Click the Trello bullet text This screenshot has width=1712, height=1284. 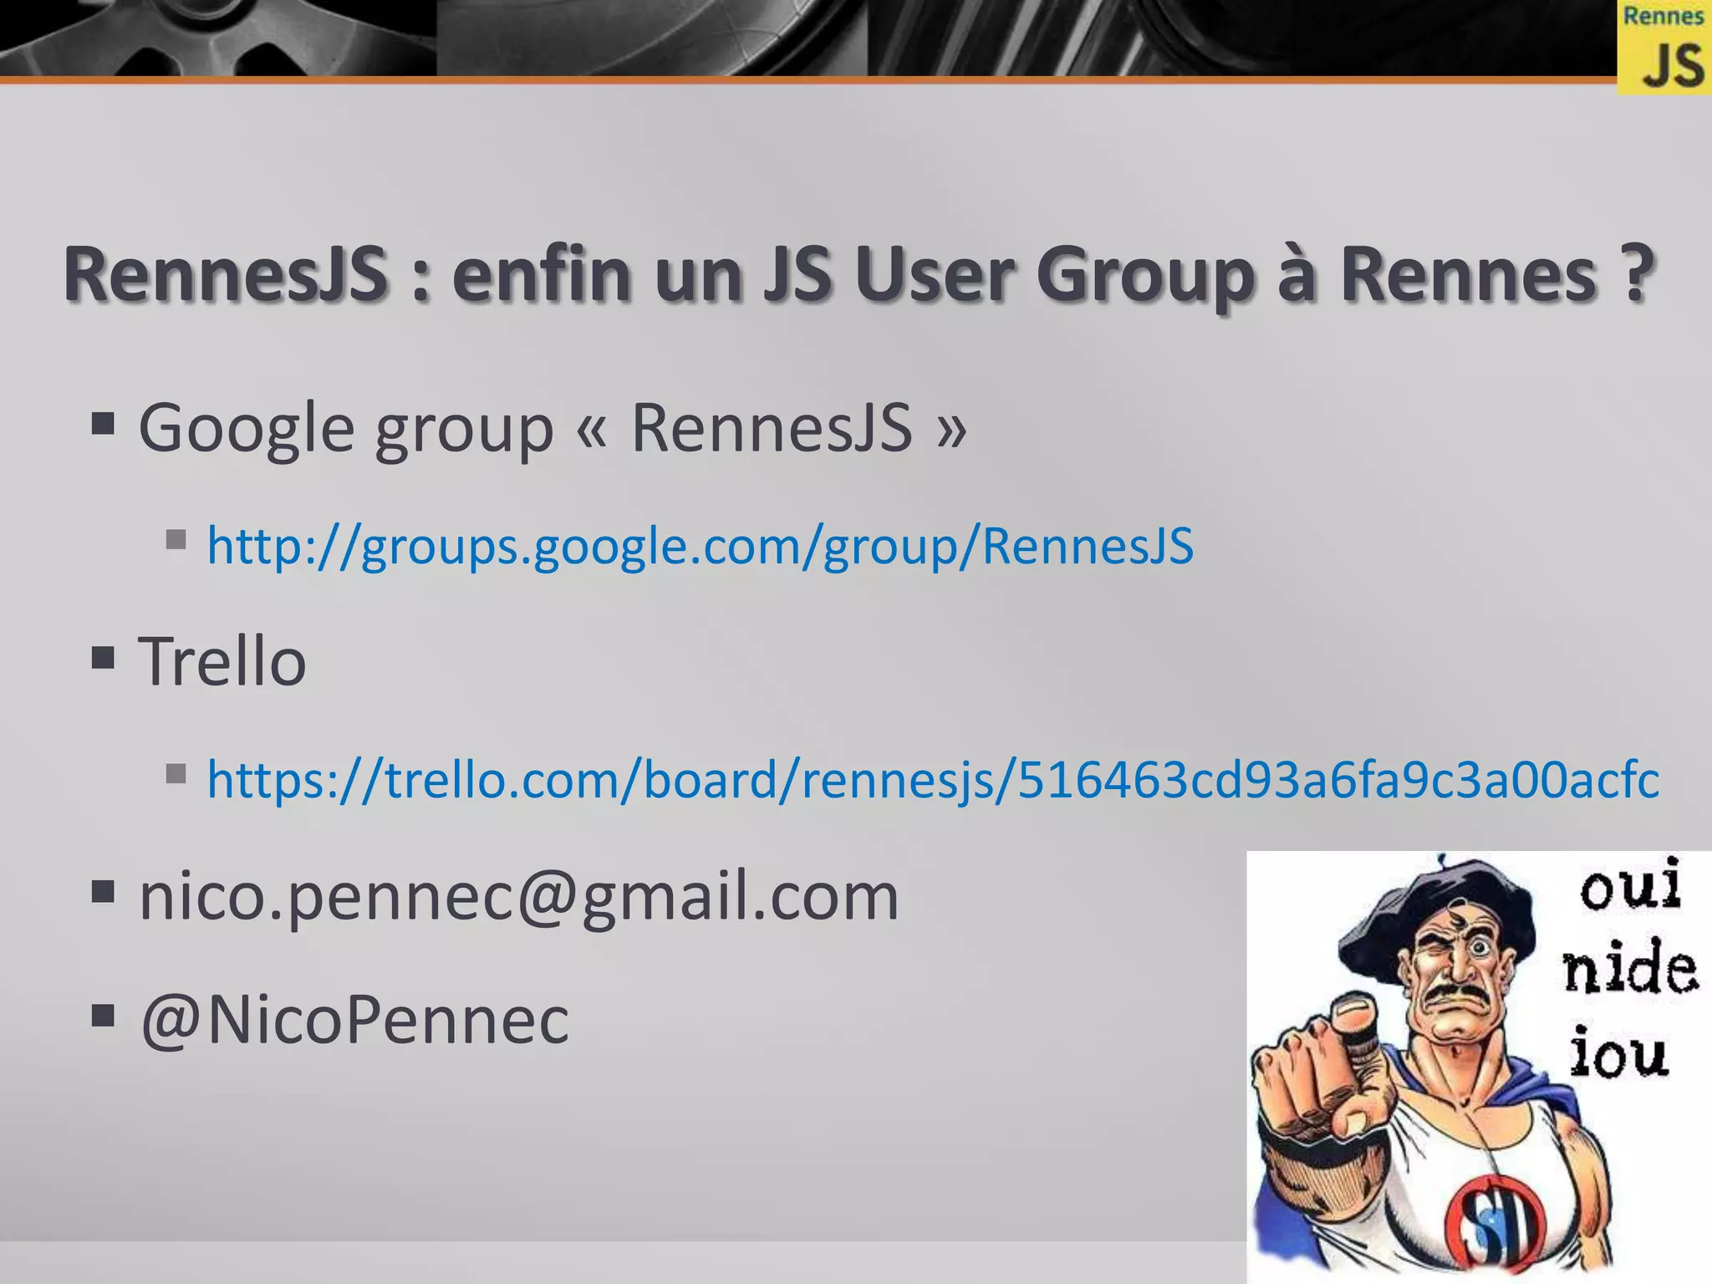click(222, 661)
